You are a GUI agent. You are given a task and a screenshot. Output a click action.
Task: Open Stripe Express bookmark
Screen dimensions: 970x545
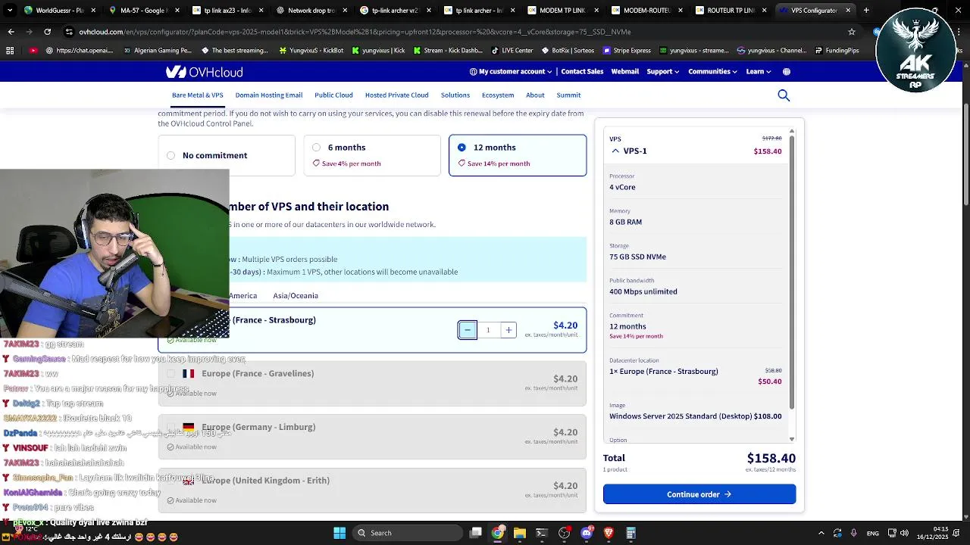click(627, 51)
